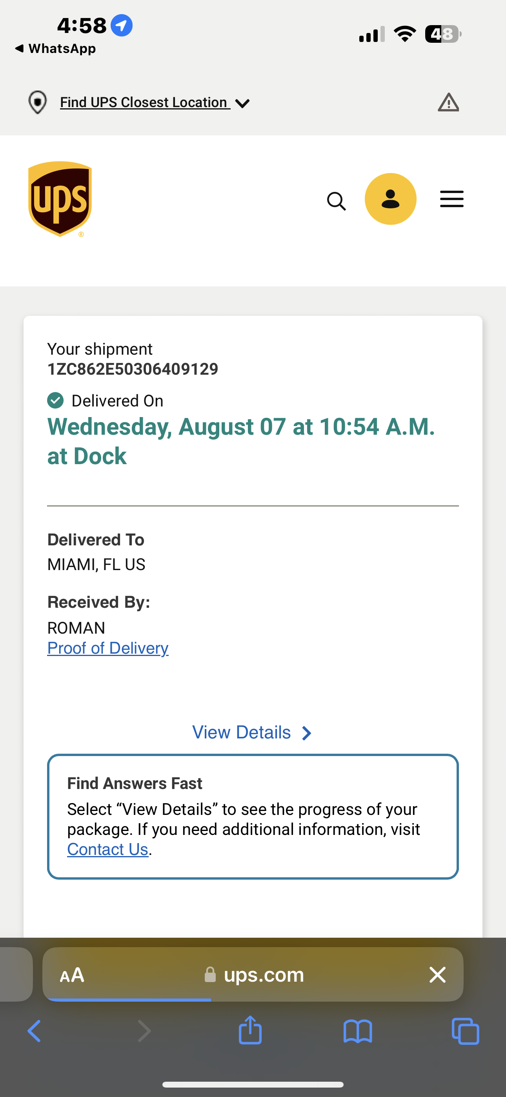
Task: Tap the alert warning triangle icon
Action: (x=448, y=103)
